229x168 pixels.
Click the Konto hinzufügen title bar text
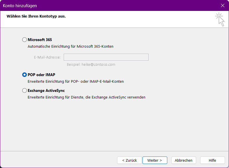[x=20, y=5]
